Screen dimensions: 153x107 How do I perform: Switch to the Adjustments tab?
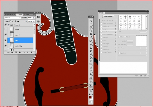10,15
